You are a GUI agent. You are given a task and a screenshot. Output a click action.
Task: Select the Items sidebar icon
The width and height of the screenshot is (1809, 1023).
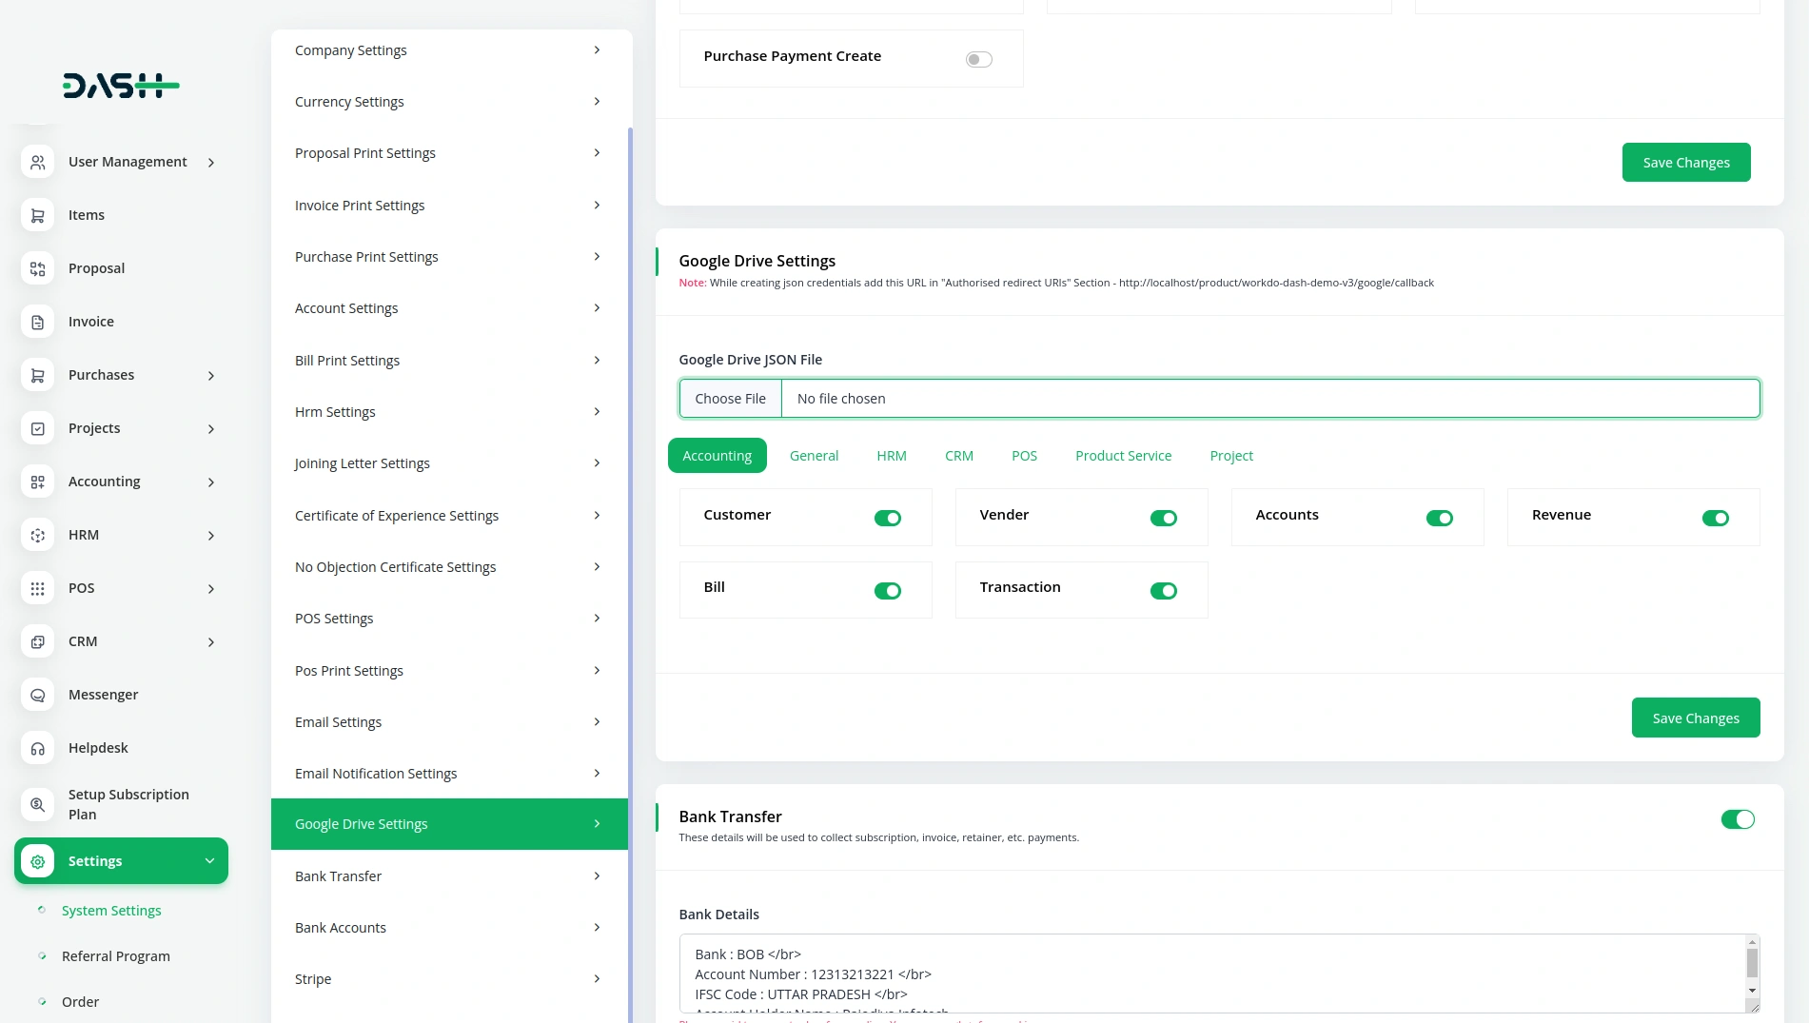click(37, 215)
